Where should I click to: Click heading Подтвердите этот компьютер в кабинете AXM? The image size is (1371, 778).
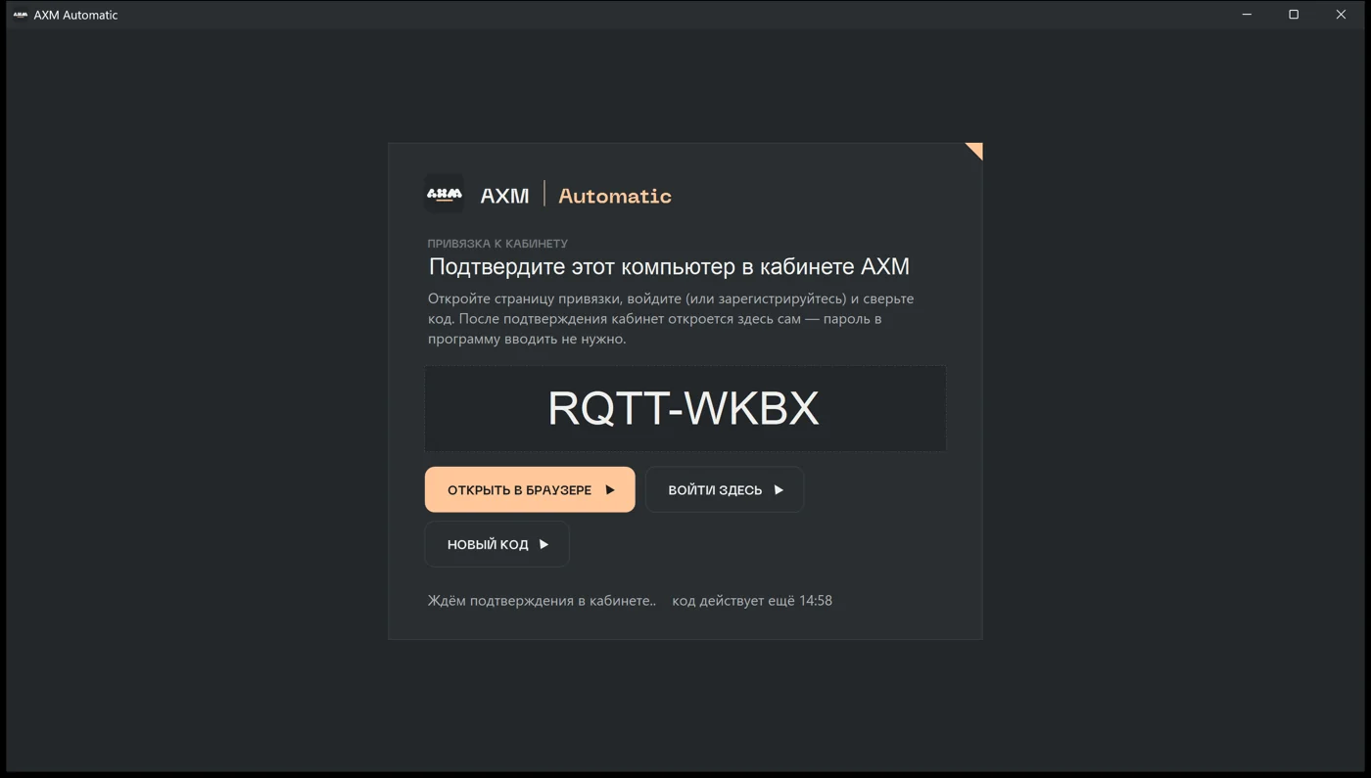[669, 266]
